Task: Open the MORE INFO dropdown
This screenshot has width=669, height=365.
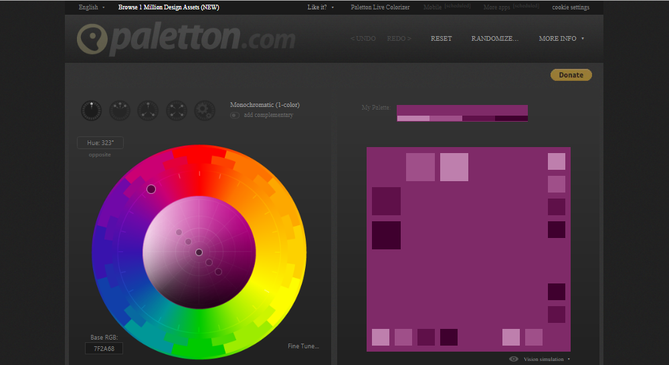Action: point(561,38)
